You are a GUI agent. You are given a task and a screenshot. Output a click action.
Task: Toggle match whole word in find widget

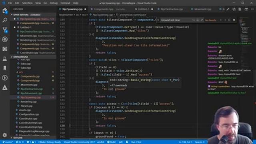[x=198, y=20]
